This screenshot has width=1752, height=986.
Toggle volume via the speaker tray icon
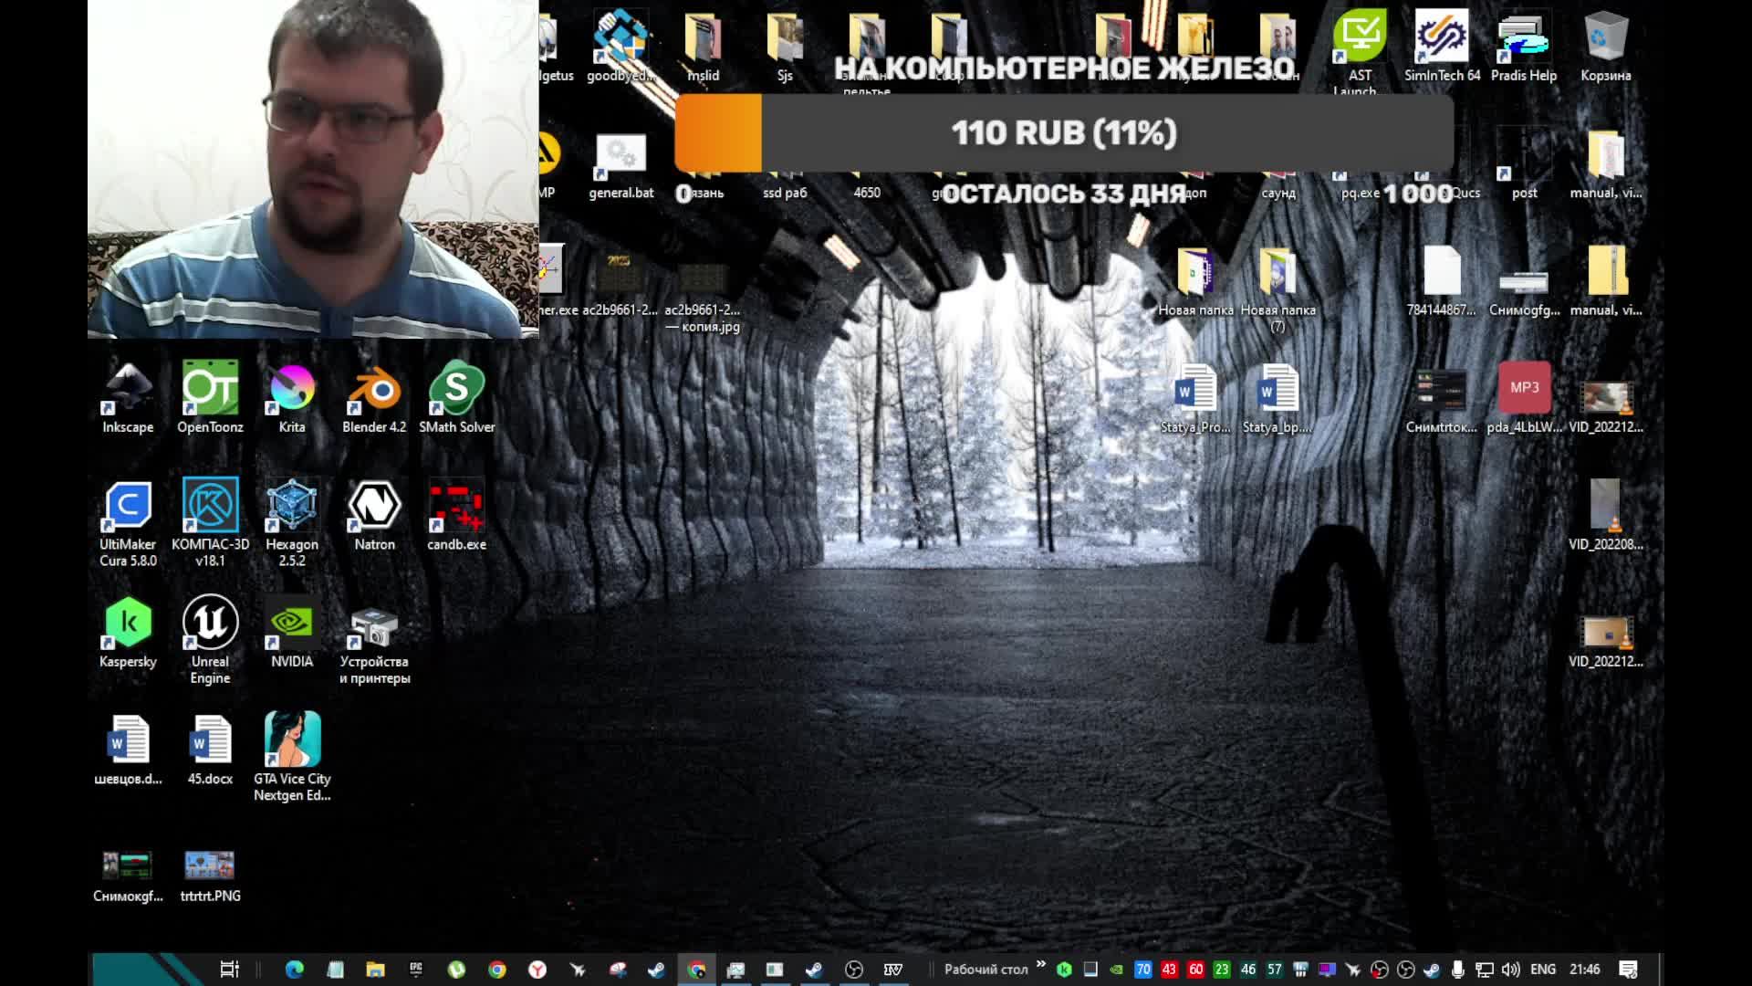pos(1510,970)
